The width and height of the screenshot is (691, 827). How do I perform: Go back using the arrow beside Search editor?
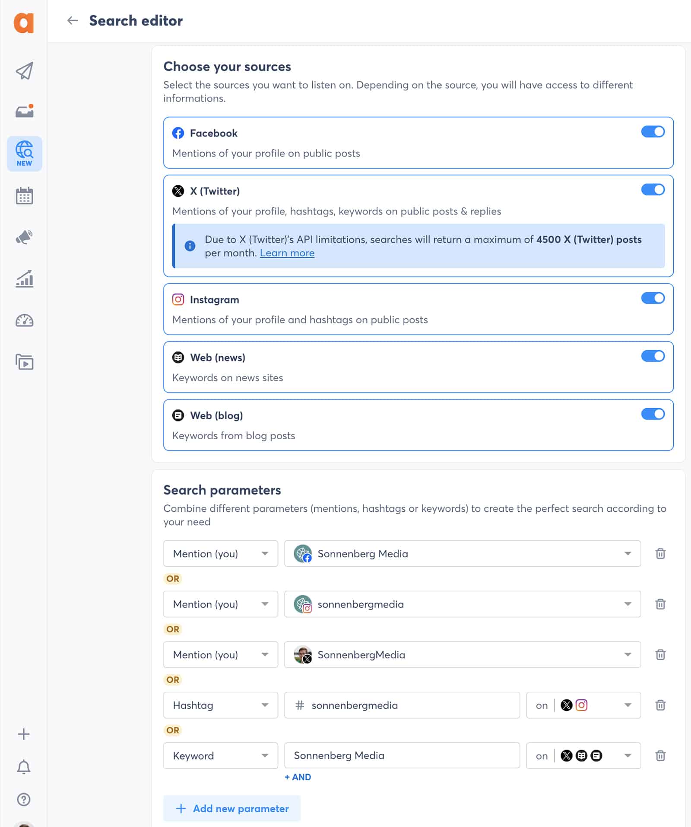[73, 20]
